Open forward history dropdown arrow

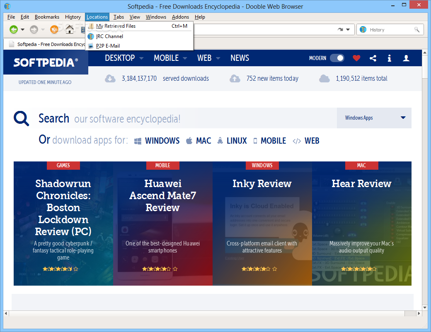tap(43, 30)
